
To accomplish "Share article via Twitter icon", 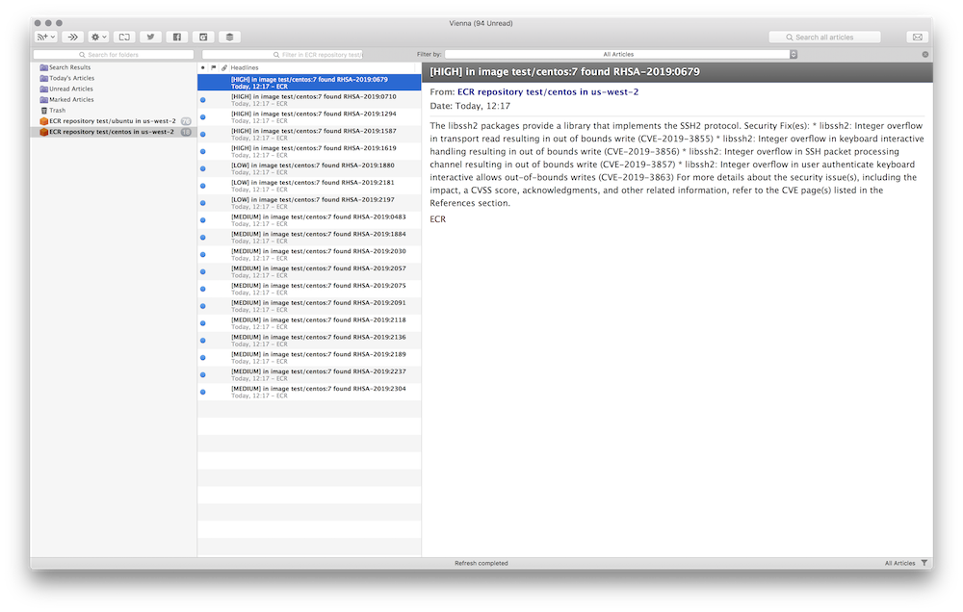I will 150,37.
